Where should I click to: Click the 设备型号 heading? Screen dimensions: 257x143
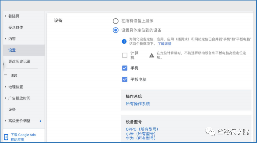(134, 122)
